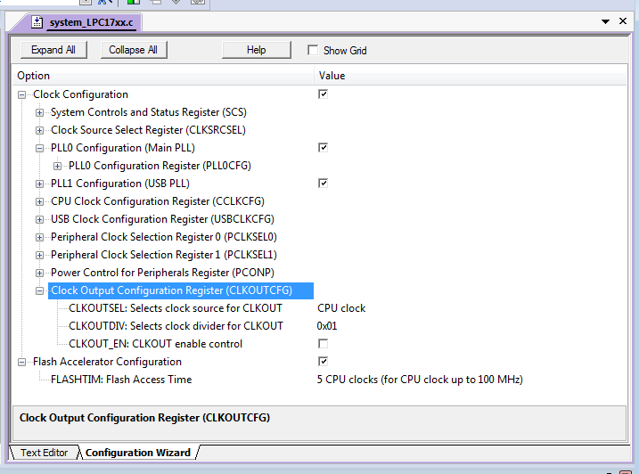The image size is (639, 474).
Task: Click the Help button
Action: (x=256, y=50)
